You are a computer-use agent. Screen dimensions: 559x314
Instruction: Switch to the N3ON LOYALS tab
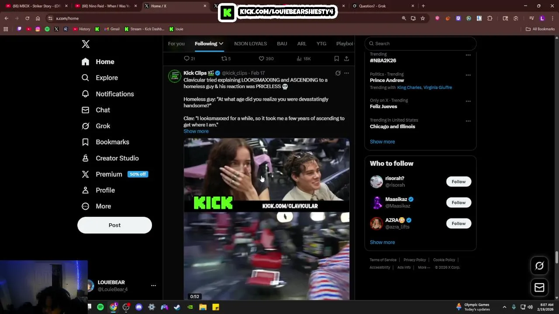click(x=250, y=44)
